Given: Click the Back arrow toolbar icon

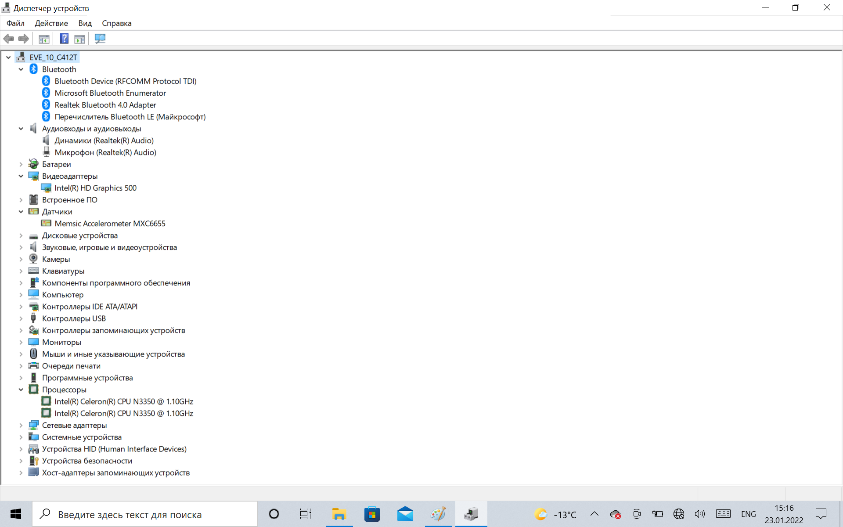Looking at the screenshot, I should pos(8,39).
